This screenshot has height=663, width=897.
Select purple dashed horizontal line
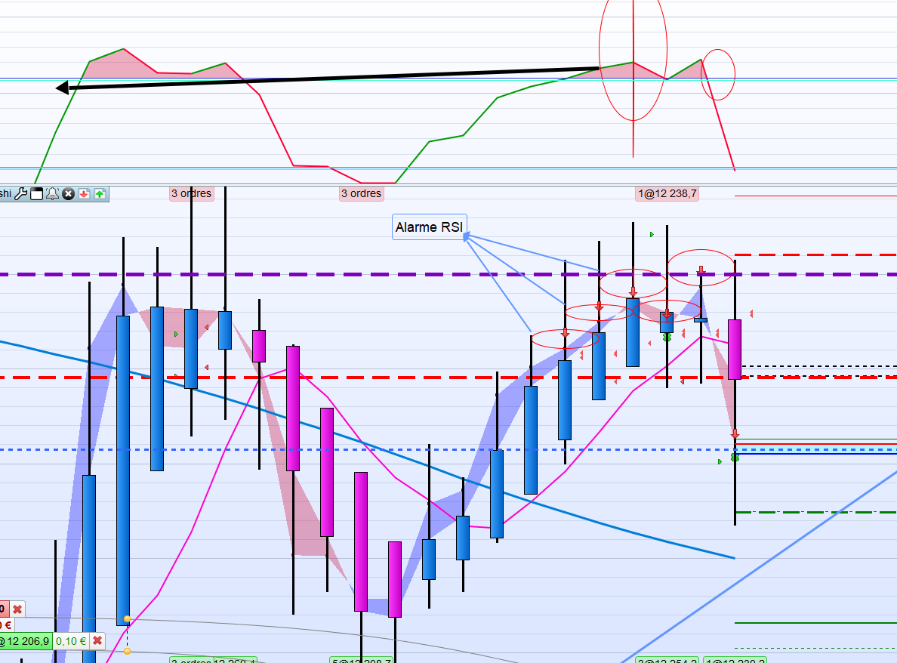[448, 275]
